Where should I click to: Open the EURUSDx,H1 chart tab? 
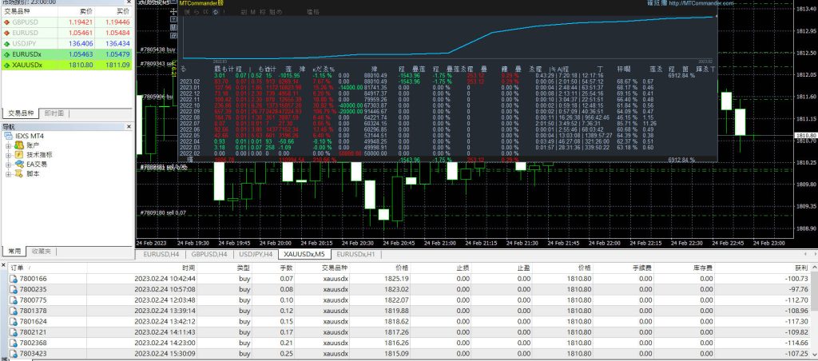(x=352, y=254)
